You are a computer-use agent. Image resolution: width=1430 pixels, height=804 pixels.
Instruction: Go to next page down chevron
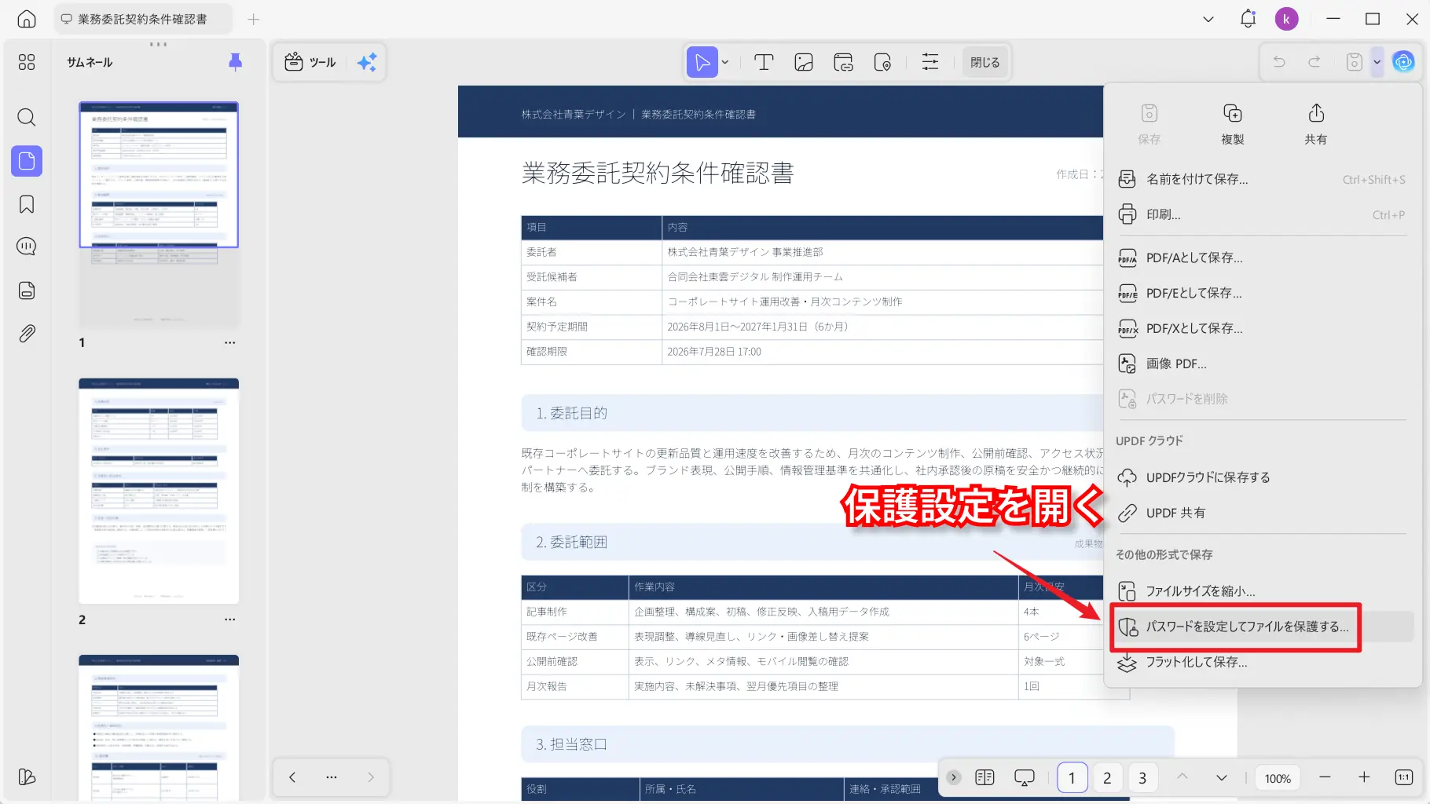pos(1222,777)
